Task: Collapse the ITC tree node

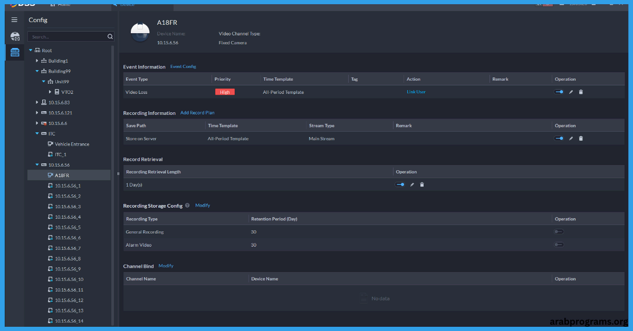Action: pos(37,134)
